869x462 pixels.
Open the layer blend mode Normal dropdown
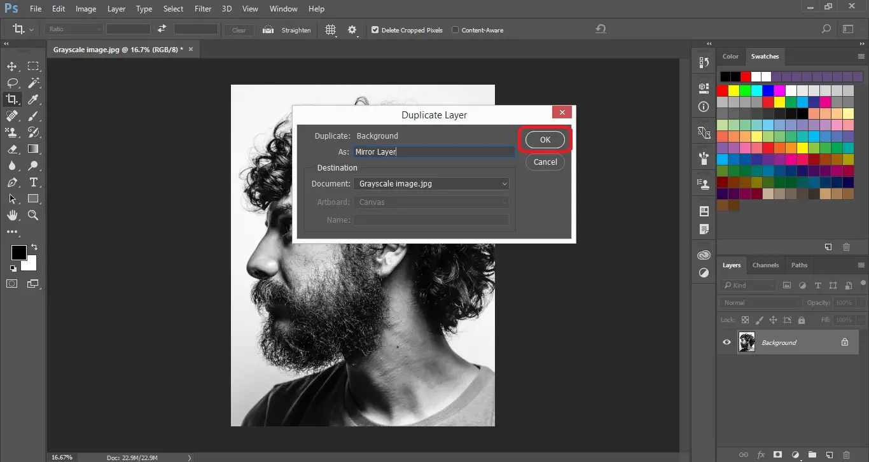761,303
